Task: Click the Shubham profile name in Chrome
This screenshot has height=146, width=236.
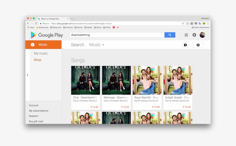Action: click(205, 18)
